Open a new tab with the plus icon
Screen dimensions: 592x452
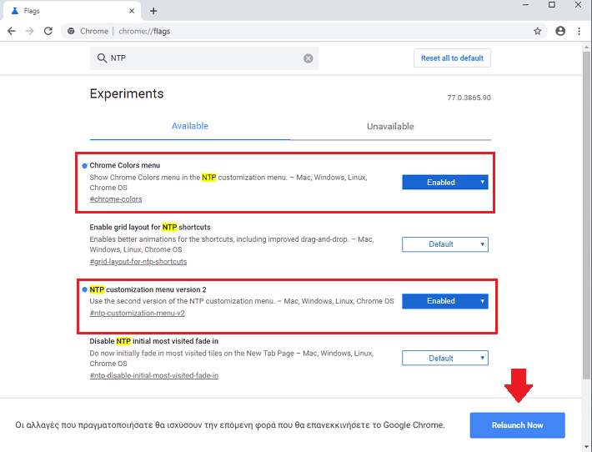click(x=153, y=11)
